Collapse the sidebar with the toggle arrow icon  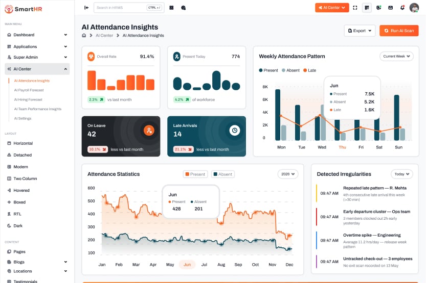coord(86,8)
